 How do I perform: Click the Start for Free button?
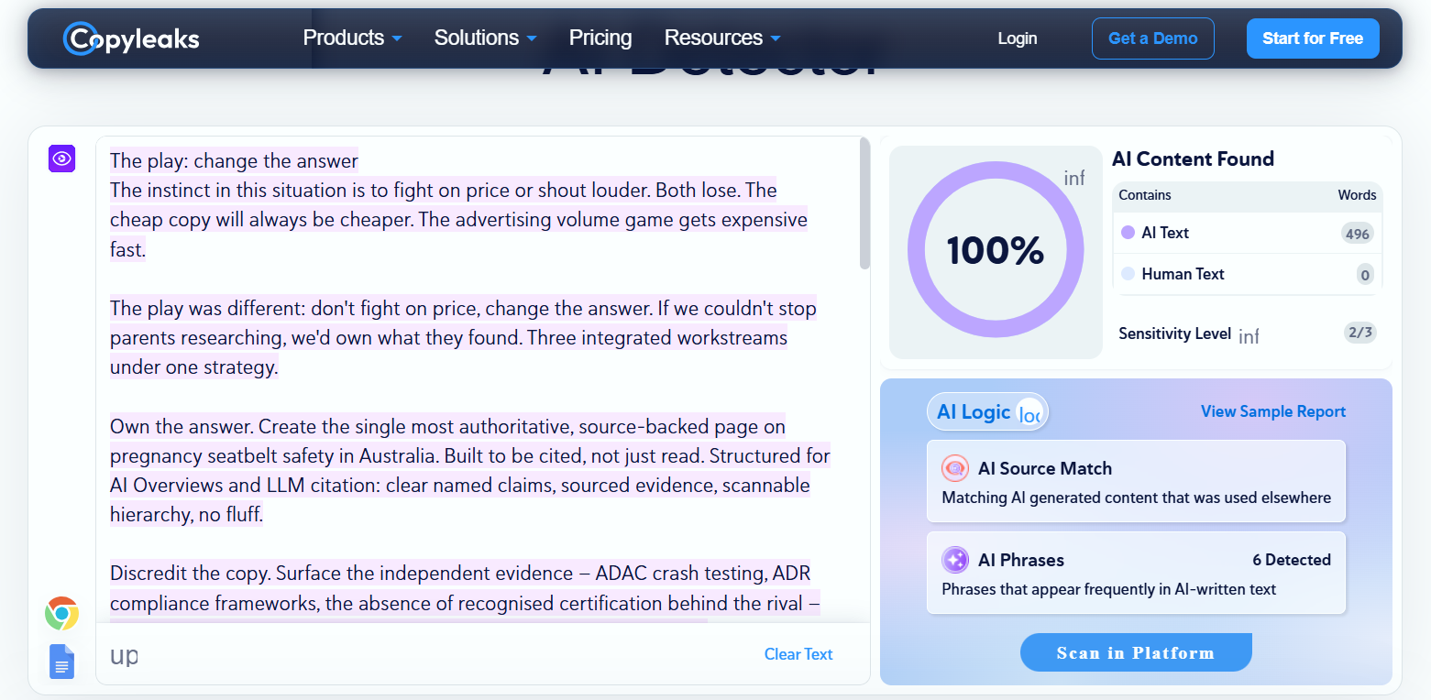click(1313, 38)
